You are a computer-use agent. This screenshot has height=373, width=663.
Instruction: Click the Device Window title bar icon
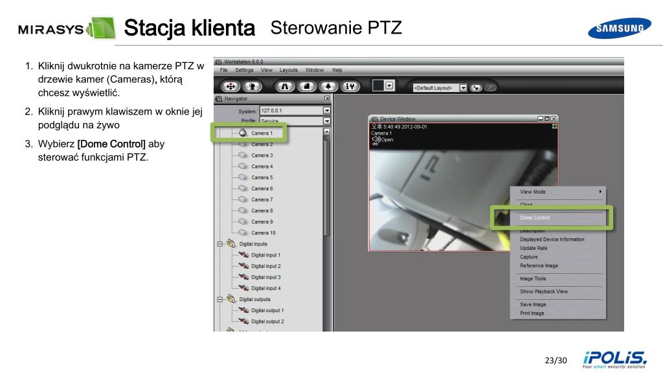374,119
